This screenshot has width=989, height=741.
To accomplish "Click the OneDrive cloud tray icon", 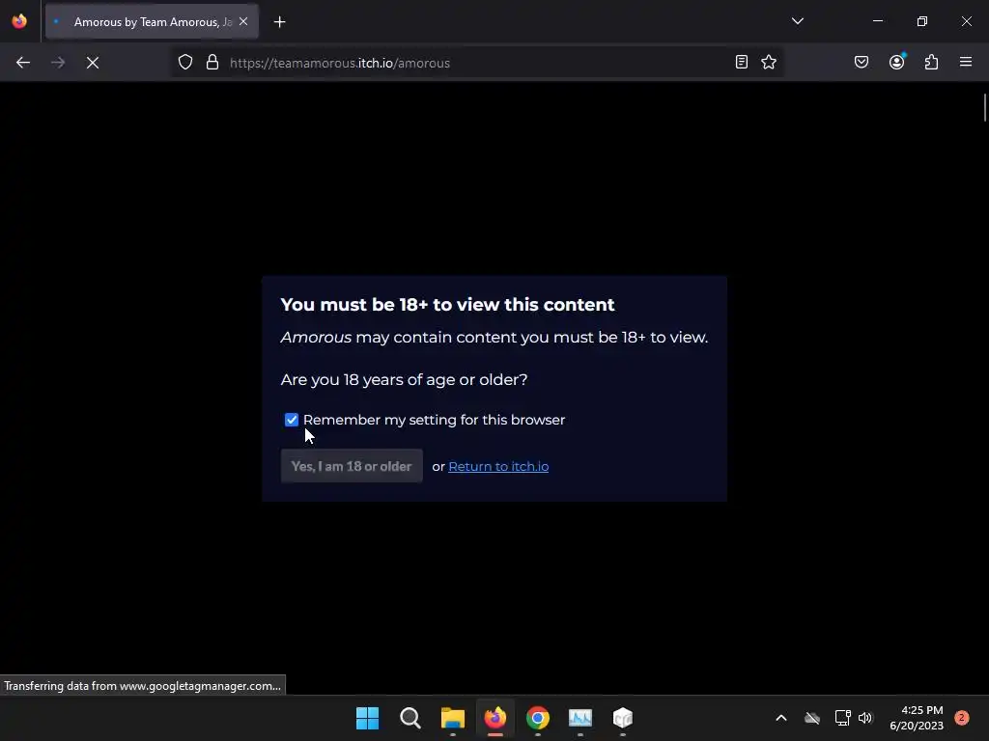I will (x=811, y=718).
